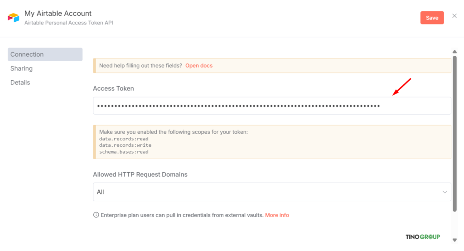Click the vertical scrollbar thumb

point(455,131)
